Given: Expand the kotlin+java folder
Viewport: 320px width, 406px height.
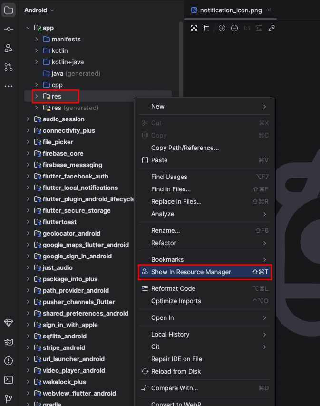Looking at the screenshot, I should 37,62.
